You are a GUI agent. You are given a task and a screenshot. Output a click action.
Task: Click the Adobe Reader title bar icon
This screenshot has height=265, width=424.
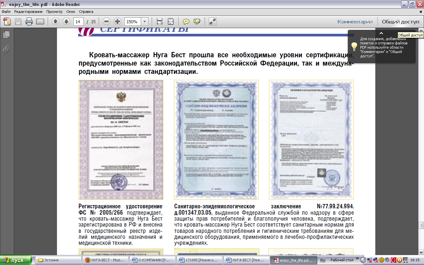tap(4, 4)
